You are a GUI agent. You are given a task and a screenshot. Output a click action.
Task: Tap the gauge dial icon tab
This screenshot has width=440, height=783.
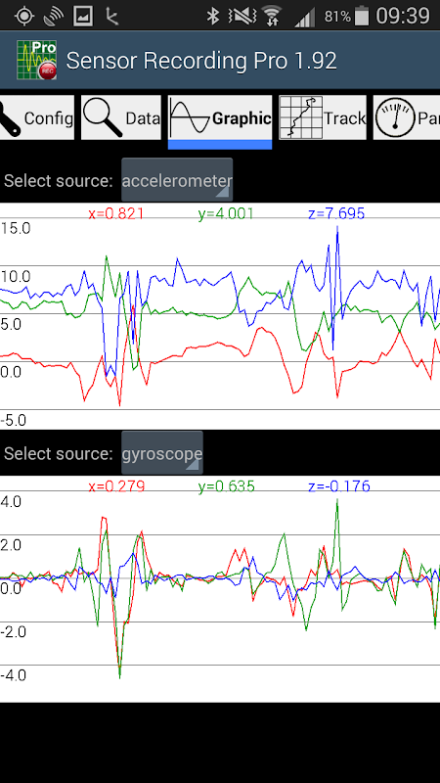point(395,117)
